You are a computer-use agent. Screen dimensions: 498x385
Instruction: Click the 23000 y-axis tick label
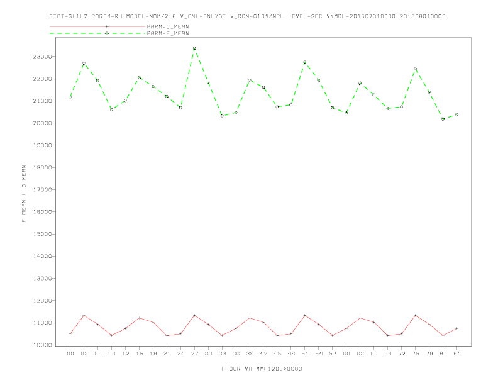click(43, 57)
